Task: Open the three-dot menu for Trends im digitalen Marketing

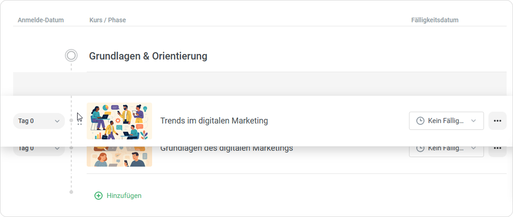Action: point(497,121)
